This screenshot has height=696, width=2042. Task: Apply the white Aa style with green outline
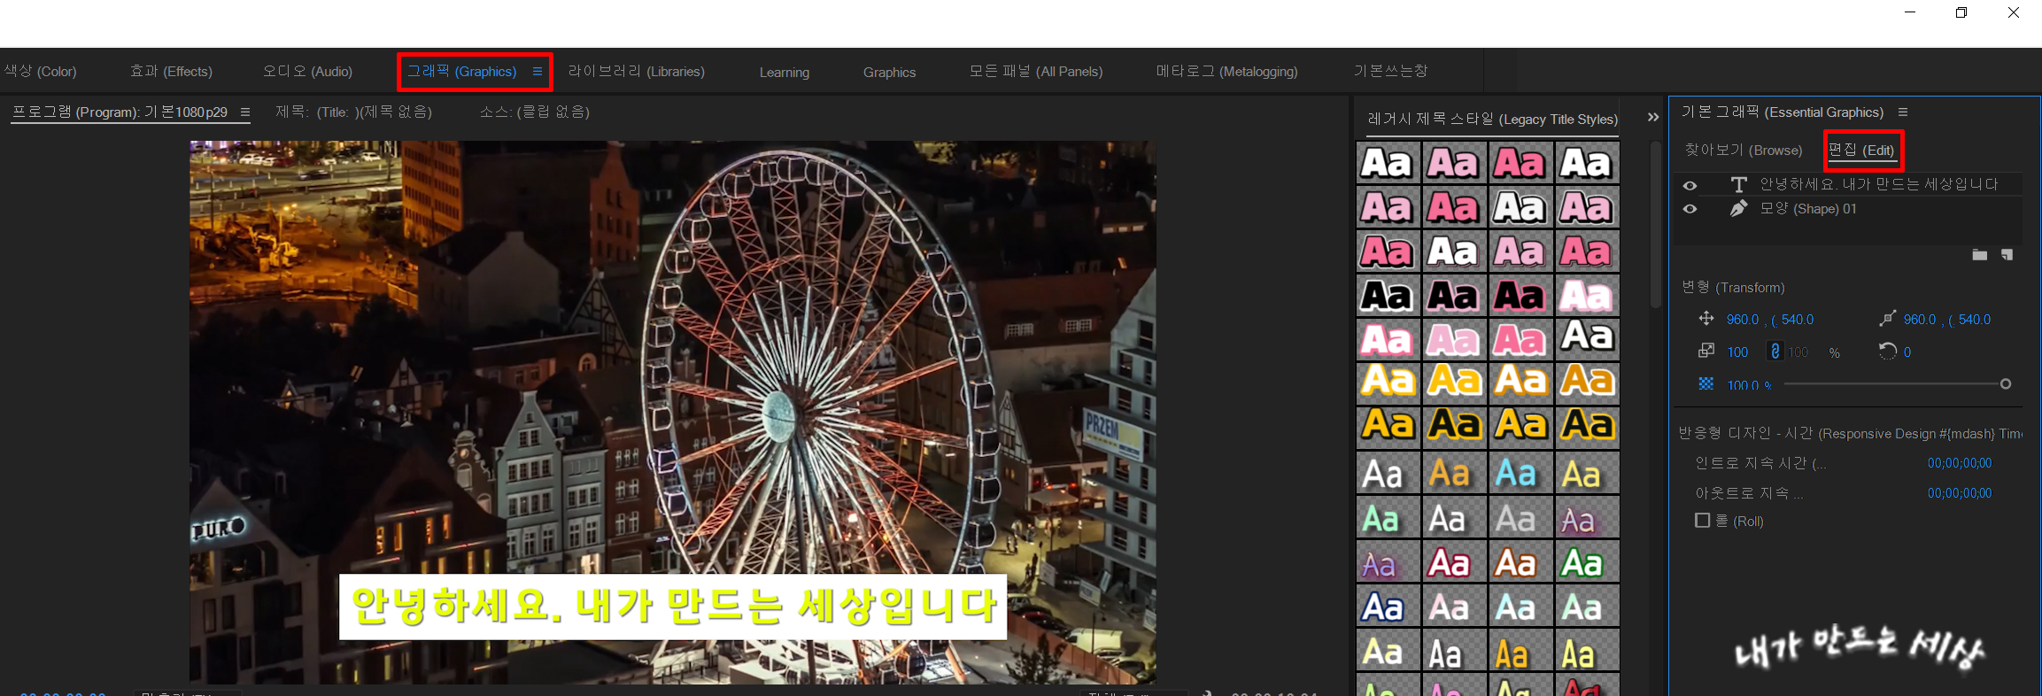pos(1586,562)
